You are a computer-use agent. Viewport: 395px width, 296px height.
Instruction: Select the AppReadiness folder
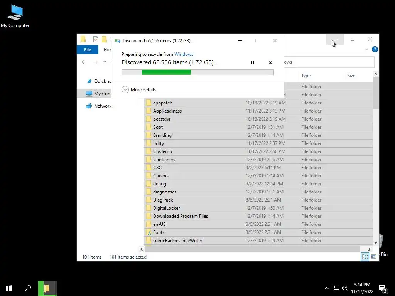pos(258,111)
